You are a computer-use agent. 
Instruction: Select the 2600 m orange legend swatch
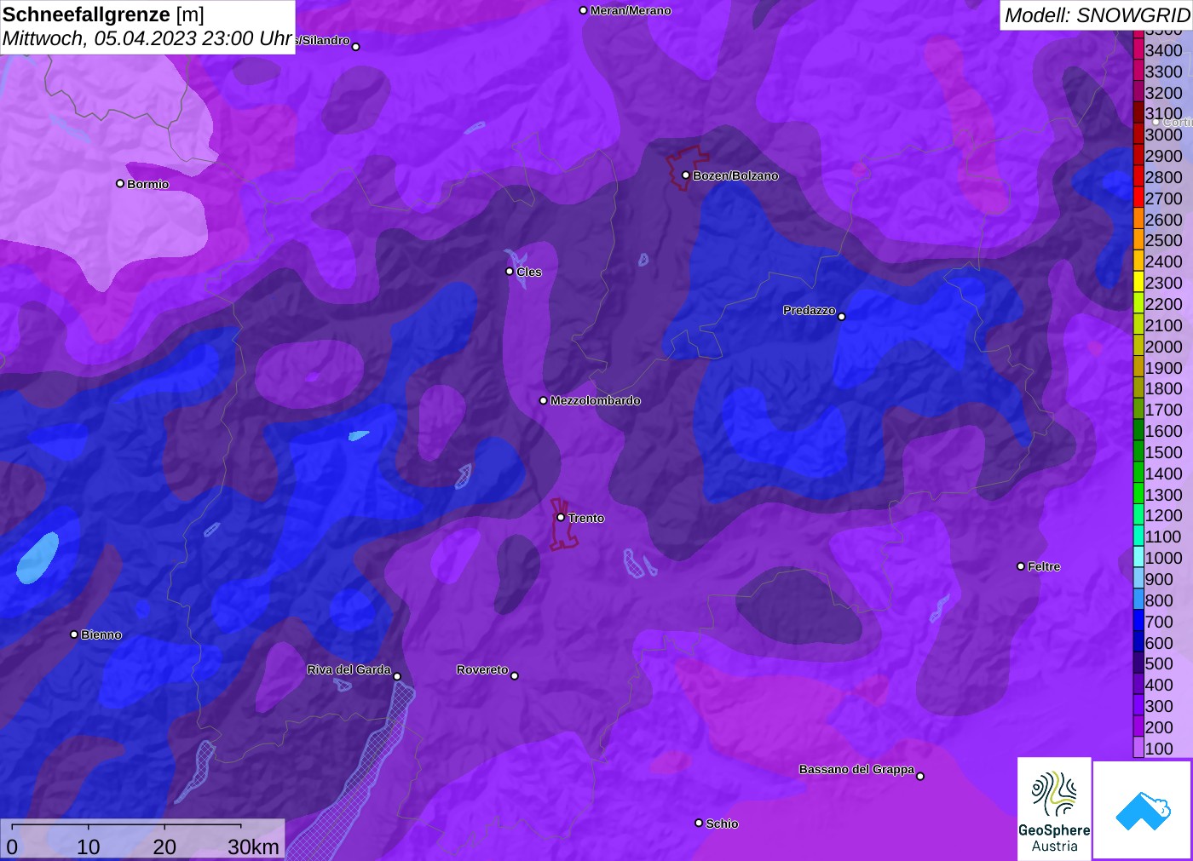(x=1138, y=220)
